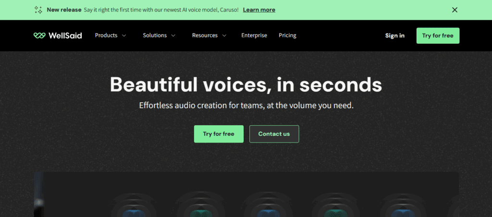Click Try for free in the header
492x217 pixels.
(x=438, y=36)
